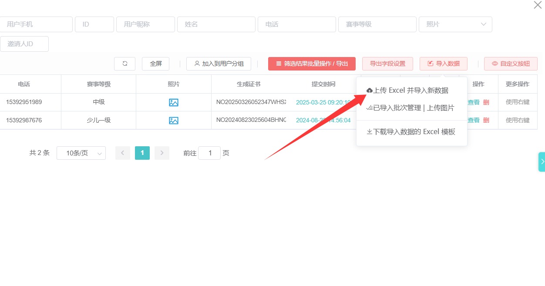Expand the teal side panel arrow
This screenshot has width=545, height=286.
pyautogui.click(x=542, y=162)
